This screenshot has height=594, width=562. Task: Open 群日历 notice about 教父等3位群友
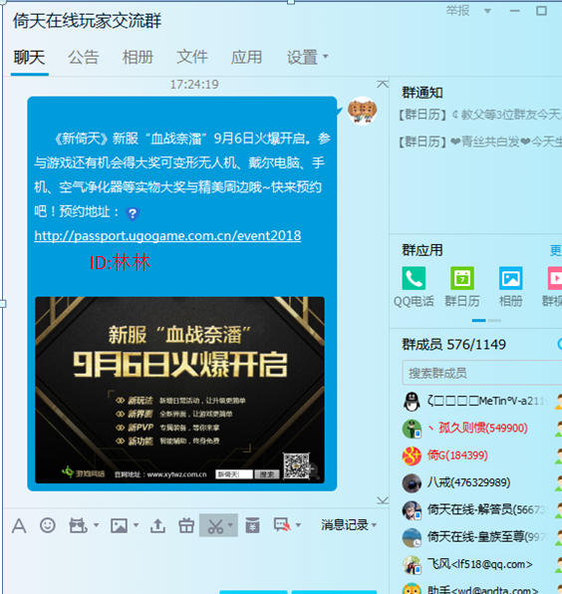click(x=479, y=115)
